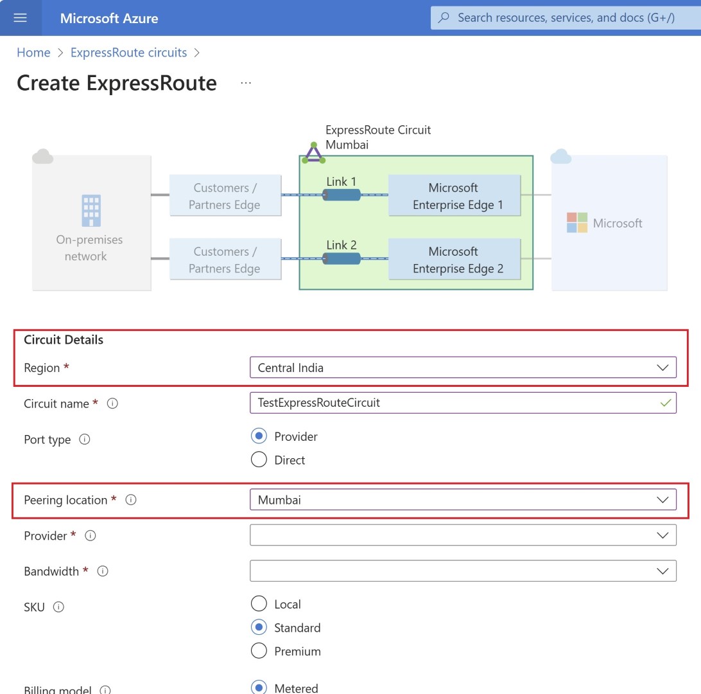Screen dimensions: 701x694
Task: Open the Region dropdown
Action: pos(463,368)
